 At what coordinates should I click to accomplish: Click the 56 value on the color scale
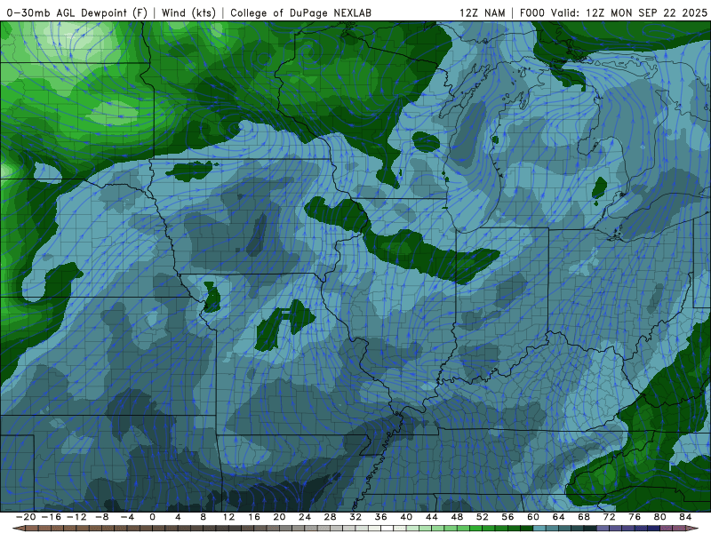click(507, 517)
